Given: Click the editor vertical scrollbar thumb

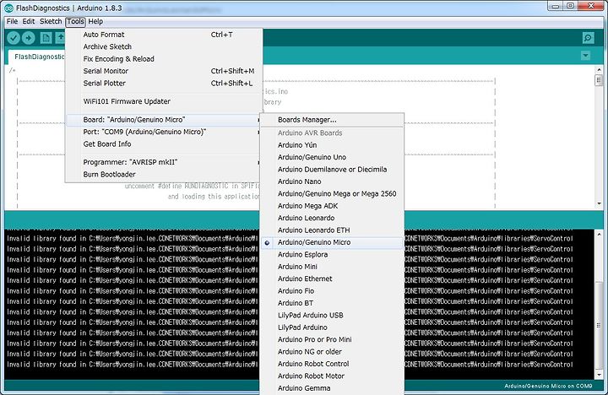Looking at the screenshot, I should coord(599,80).
